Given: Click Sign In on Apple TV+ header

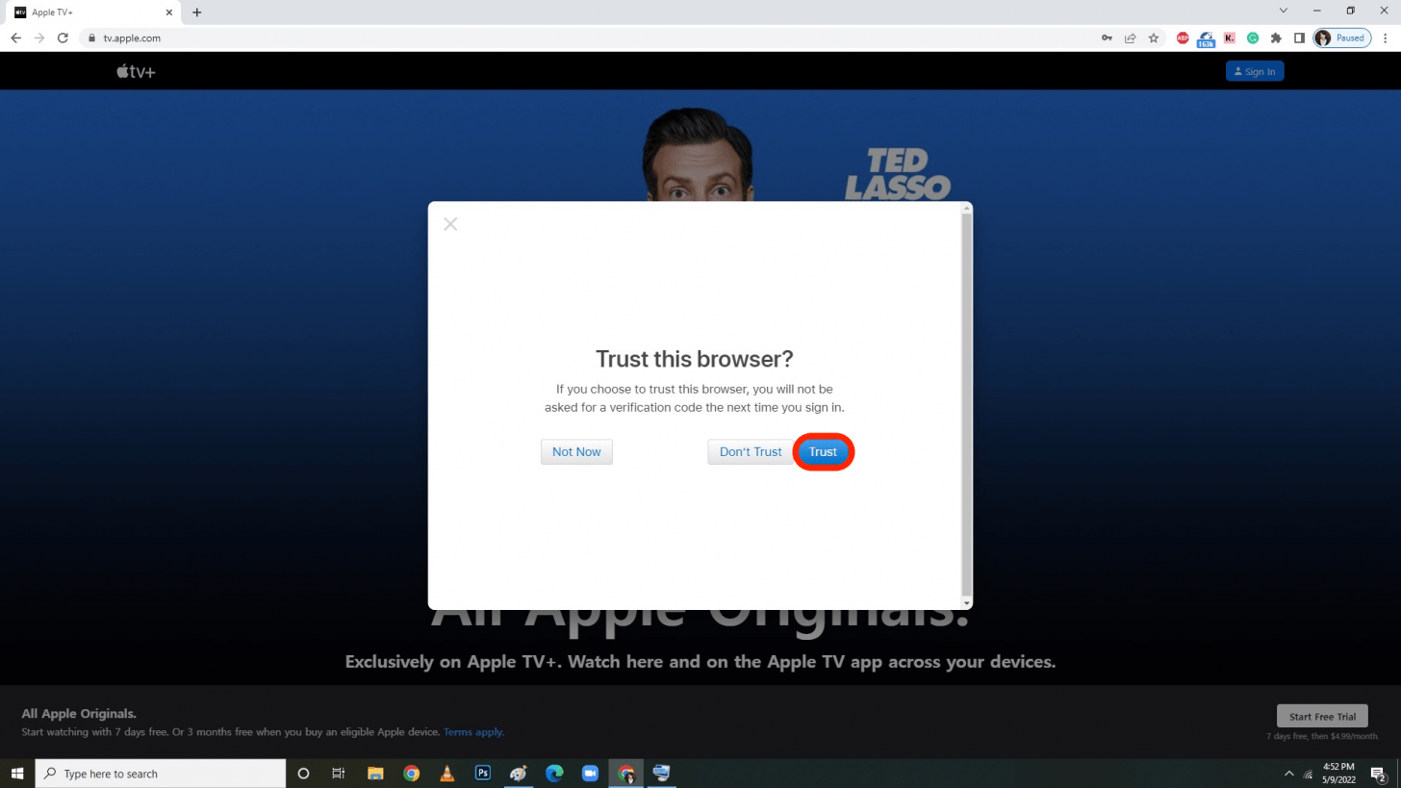Looking at the screenshot, I should (1255, 71).
